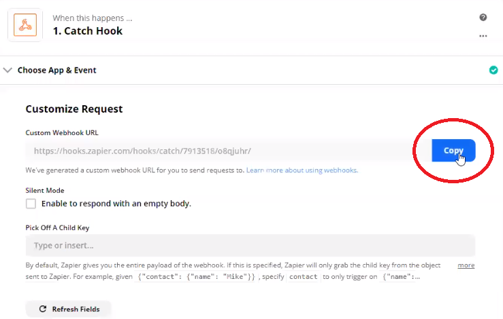Copy the custom webhook URL
This screenshot has height=319, width=503.
453,151
